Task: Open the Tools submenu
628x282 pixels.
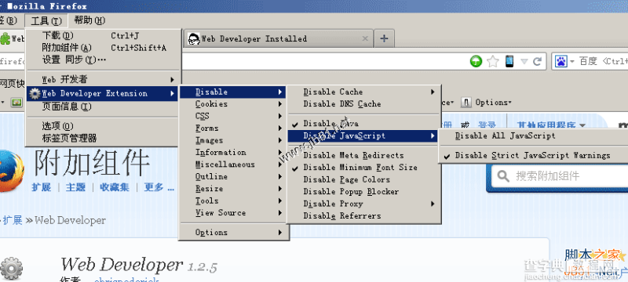Action: pyautogui.click(x=233, y=201)
